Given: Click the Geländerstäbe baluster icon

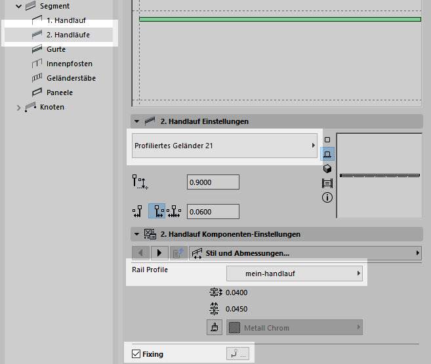Looking at the screenshot, I should [x=37, y=78].
